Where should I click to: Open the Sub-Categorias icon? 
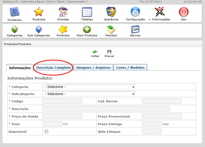[39, 30]
